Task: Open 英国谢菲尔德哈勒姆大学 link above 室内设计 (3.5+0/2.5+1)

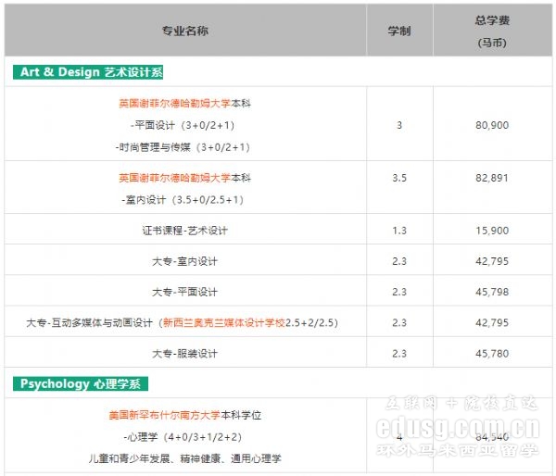Action: pyautogui.click(x=174, y=177)
